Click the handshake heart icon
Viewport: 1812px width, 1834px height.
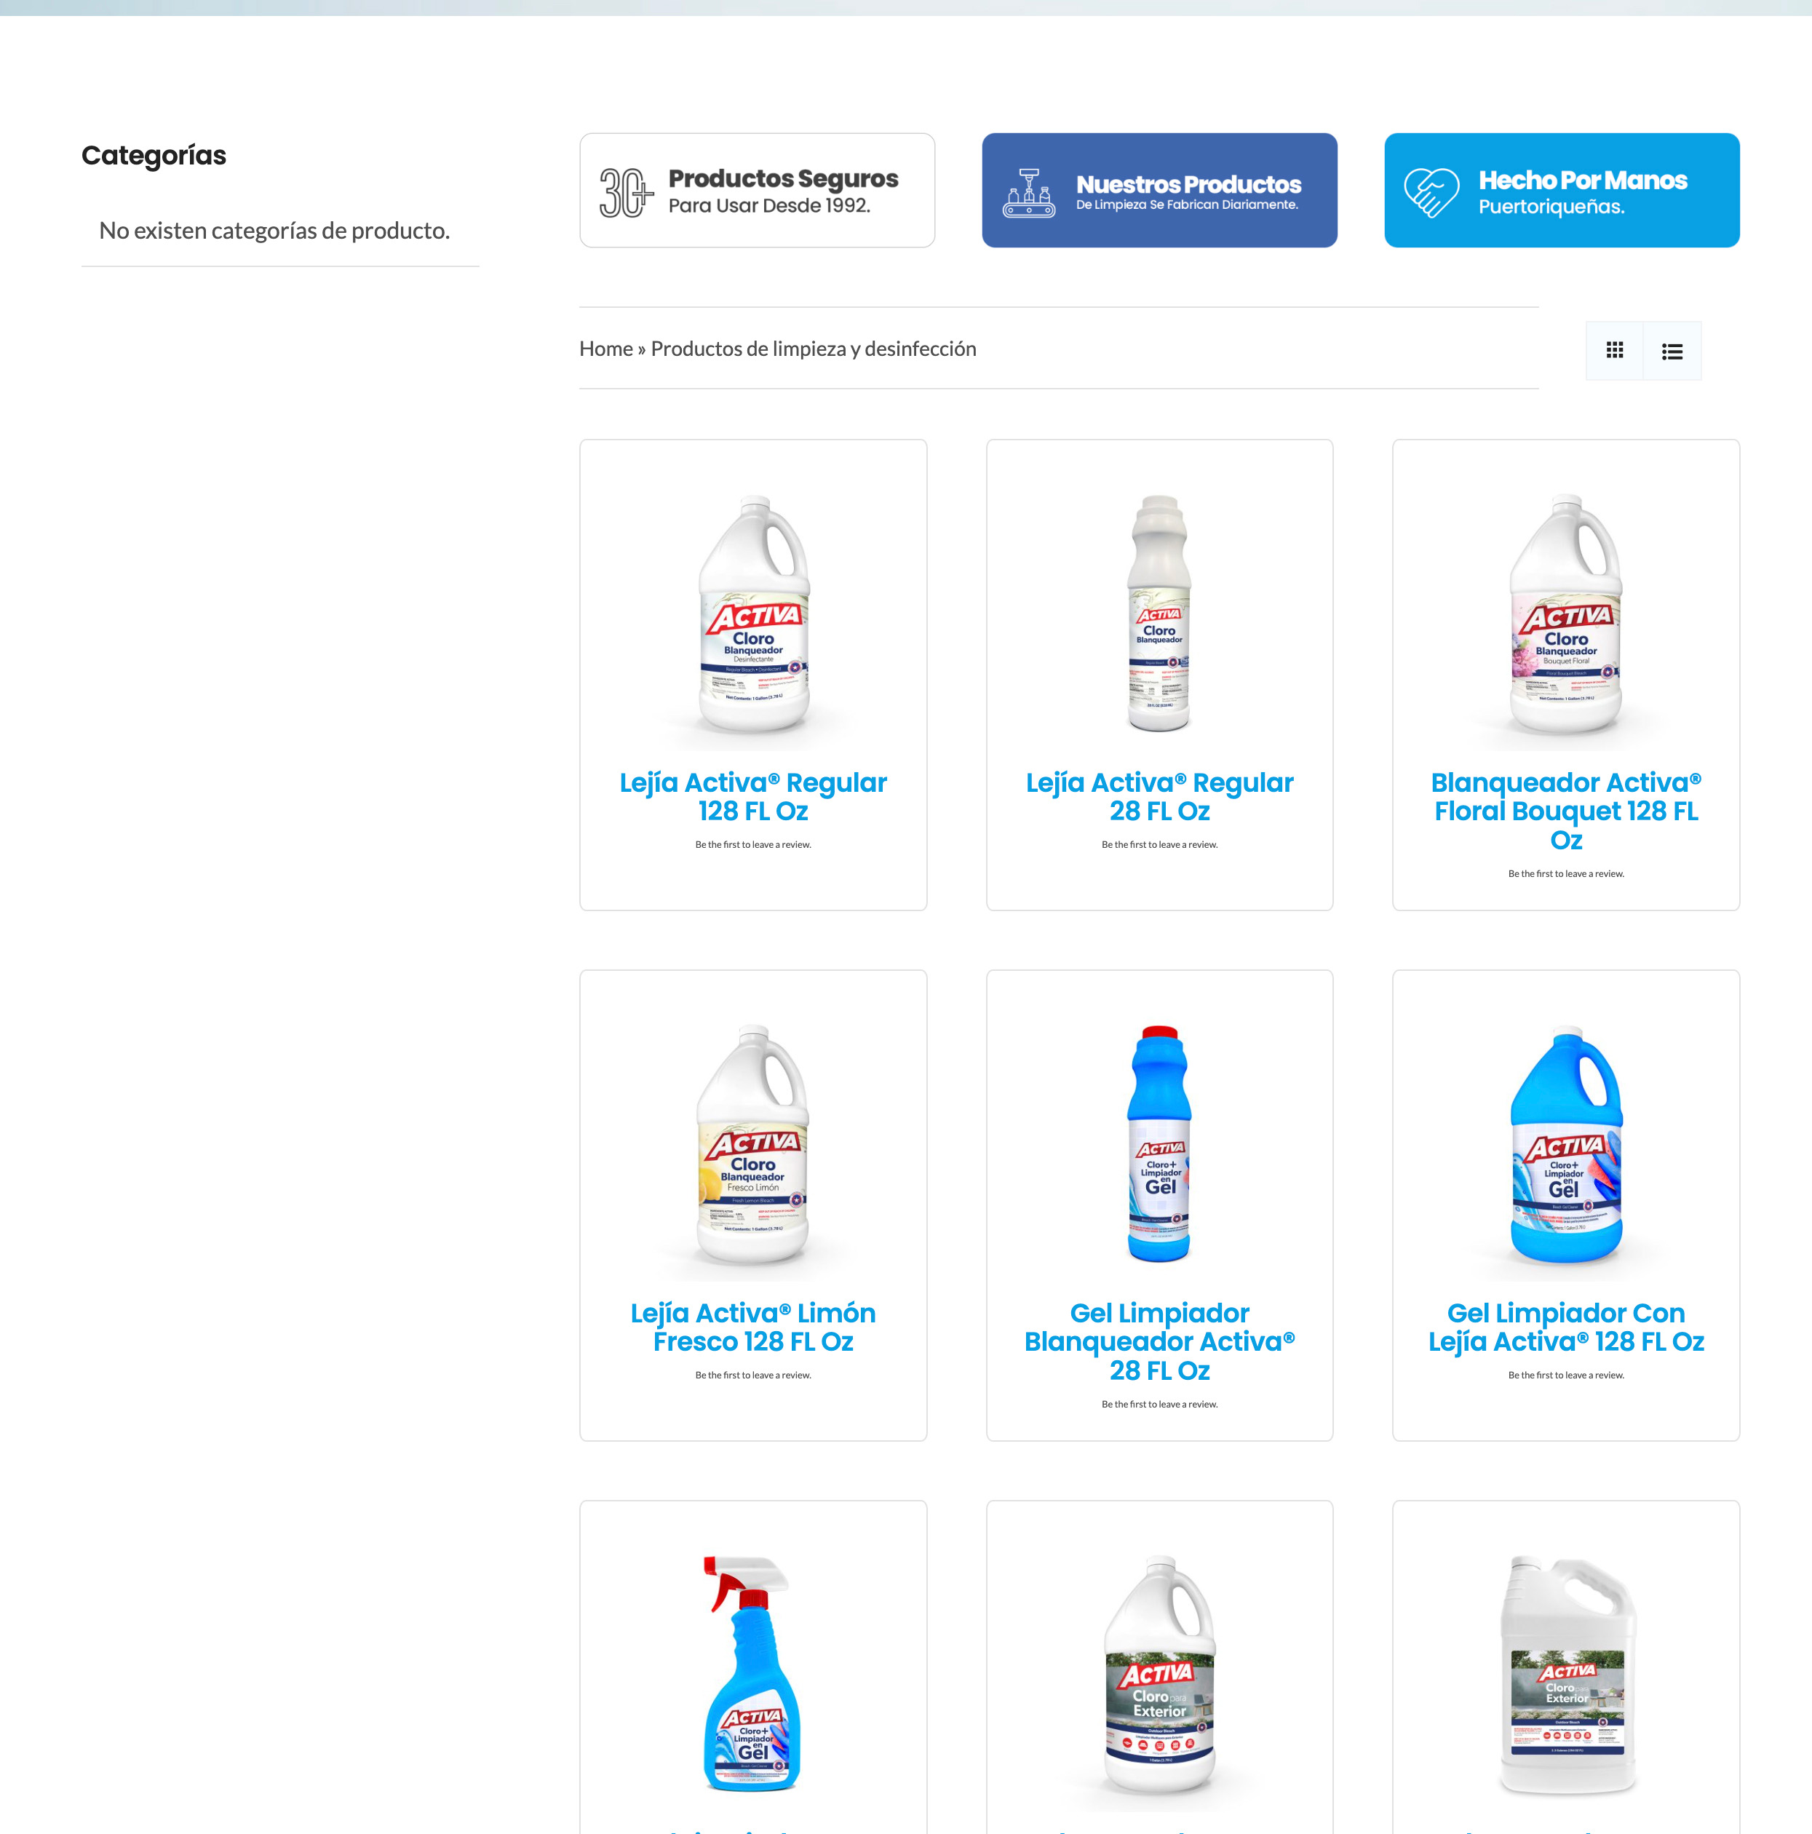[1431, 193]
